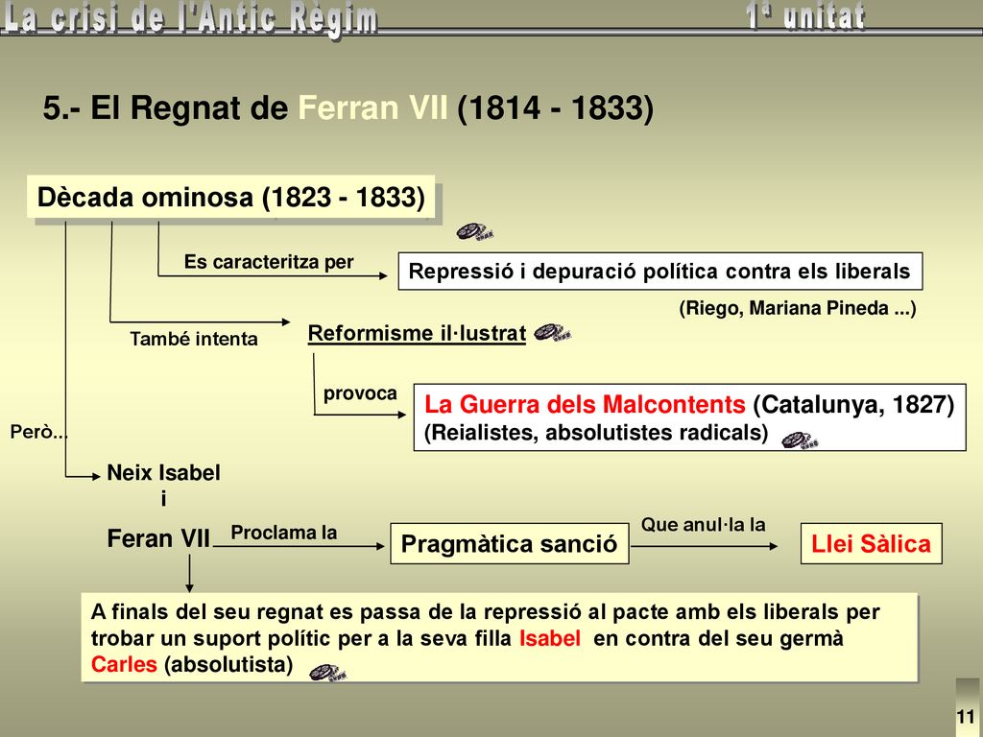The height and width of the screenshot is (737, 983).
Task: Click the (Reialistes, absolutistes radicals) text
Action: coord(596,433)
